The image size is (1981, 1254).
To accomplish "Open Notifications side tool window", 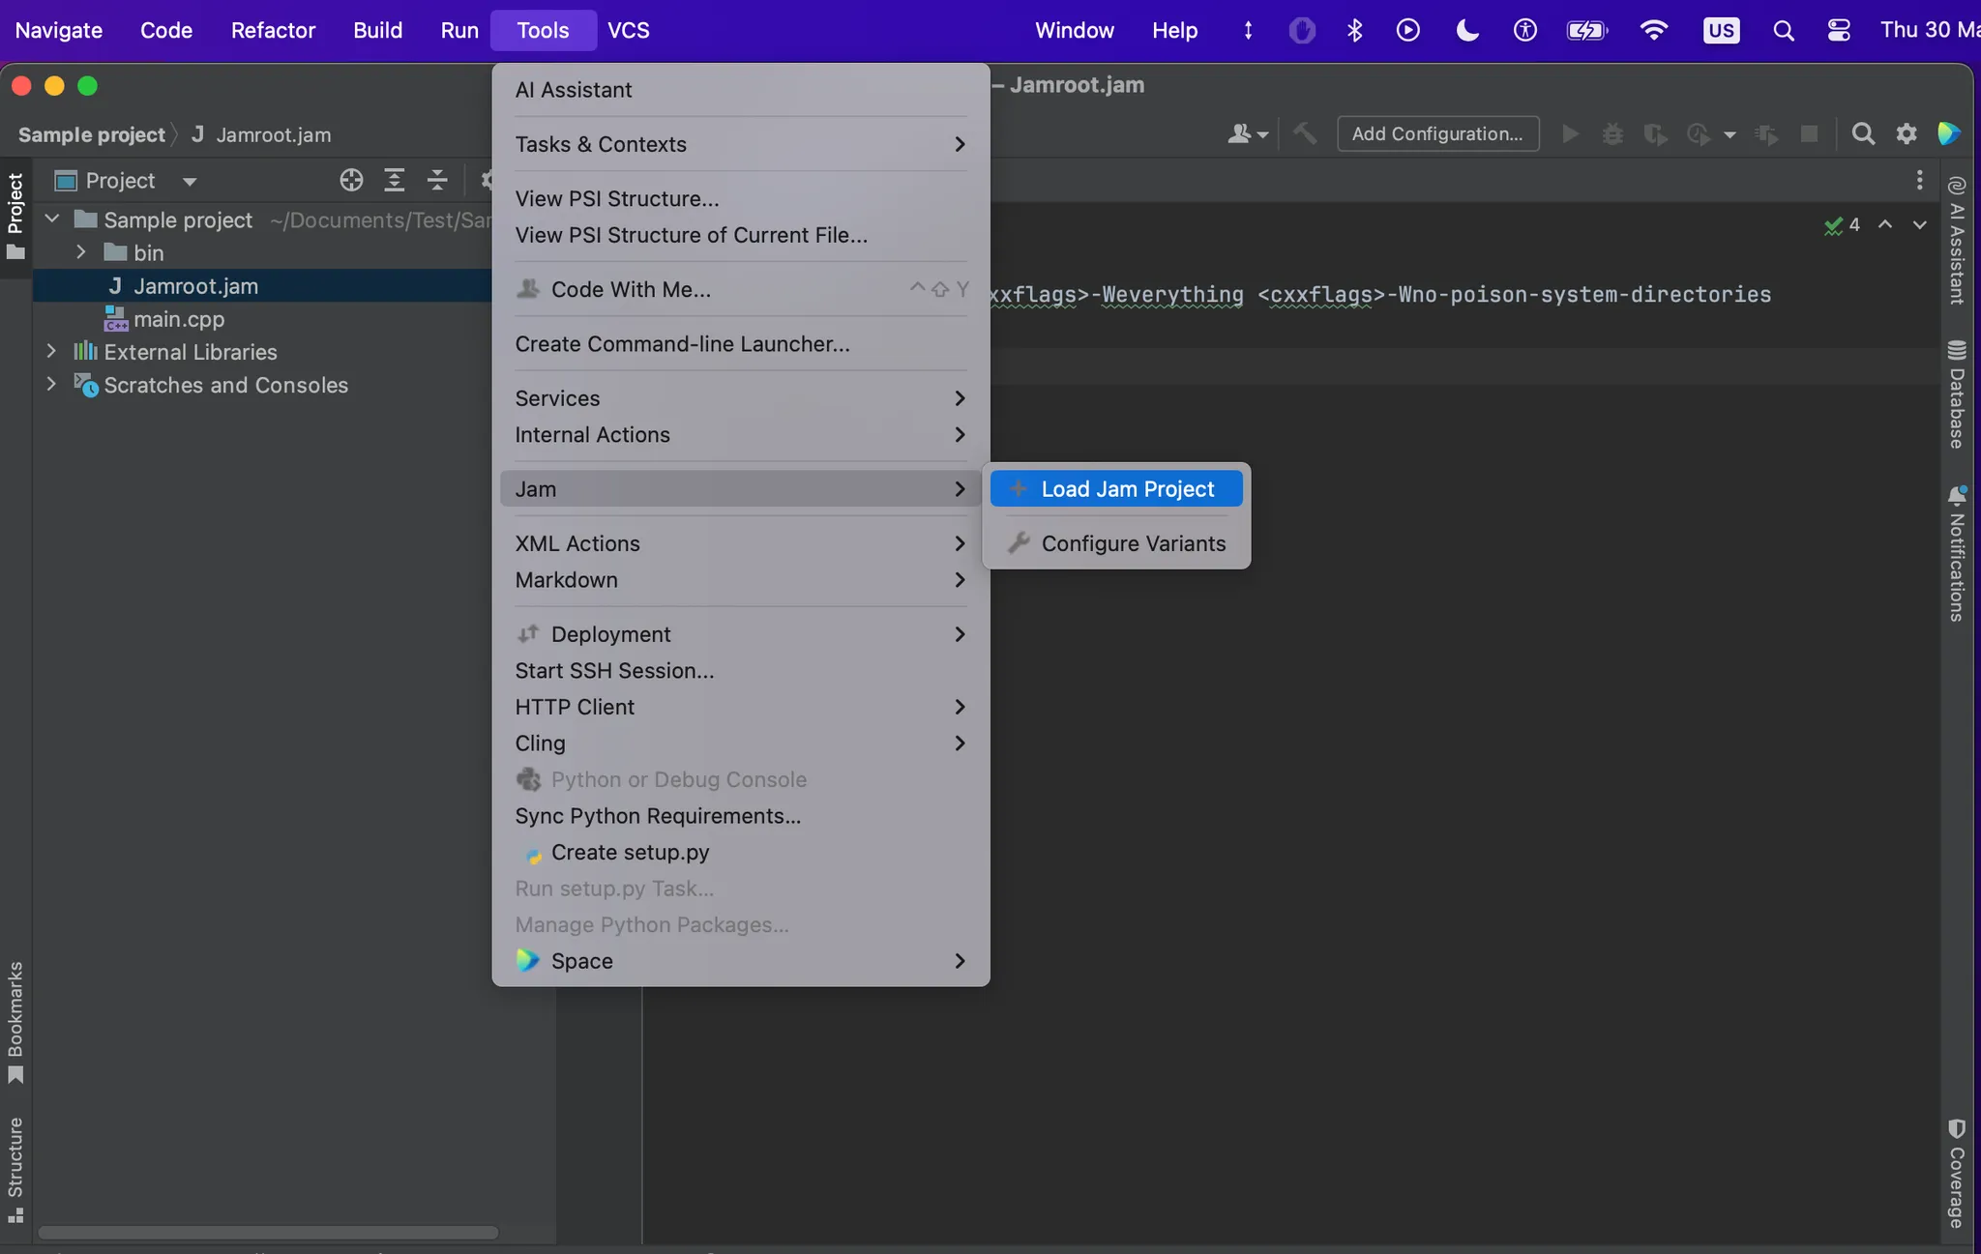I will [x=1957, y=554].
